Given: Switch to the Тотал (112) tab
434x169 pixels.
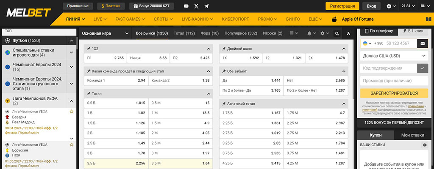Looking at the screenshot, I should point(184,33).
